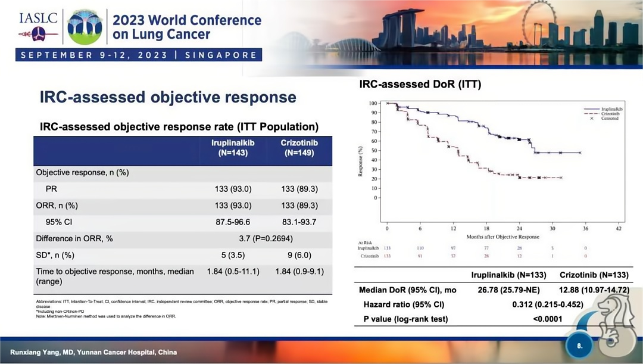This screenshot has height=364, width=643.
Task: Click the "IRC-assessed DoR (ITT)" chart title
Action: [420, 84]
